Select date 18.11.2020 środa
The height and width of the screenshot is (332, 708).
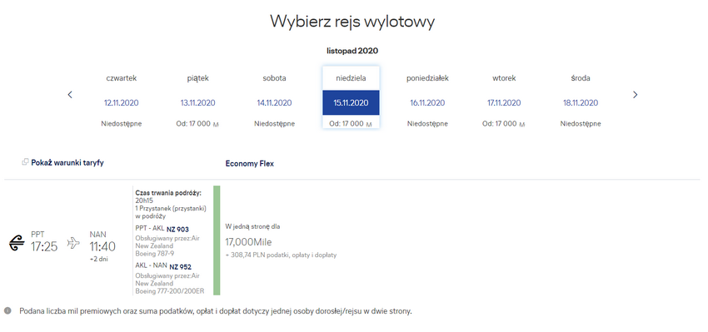click(581, 103)
